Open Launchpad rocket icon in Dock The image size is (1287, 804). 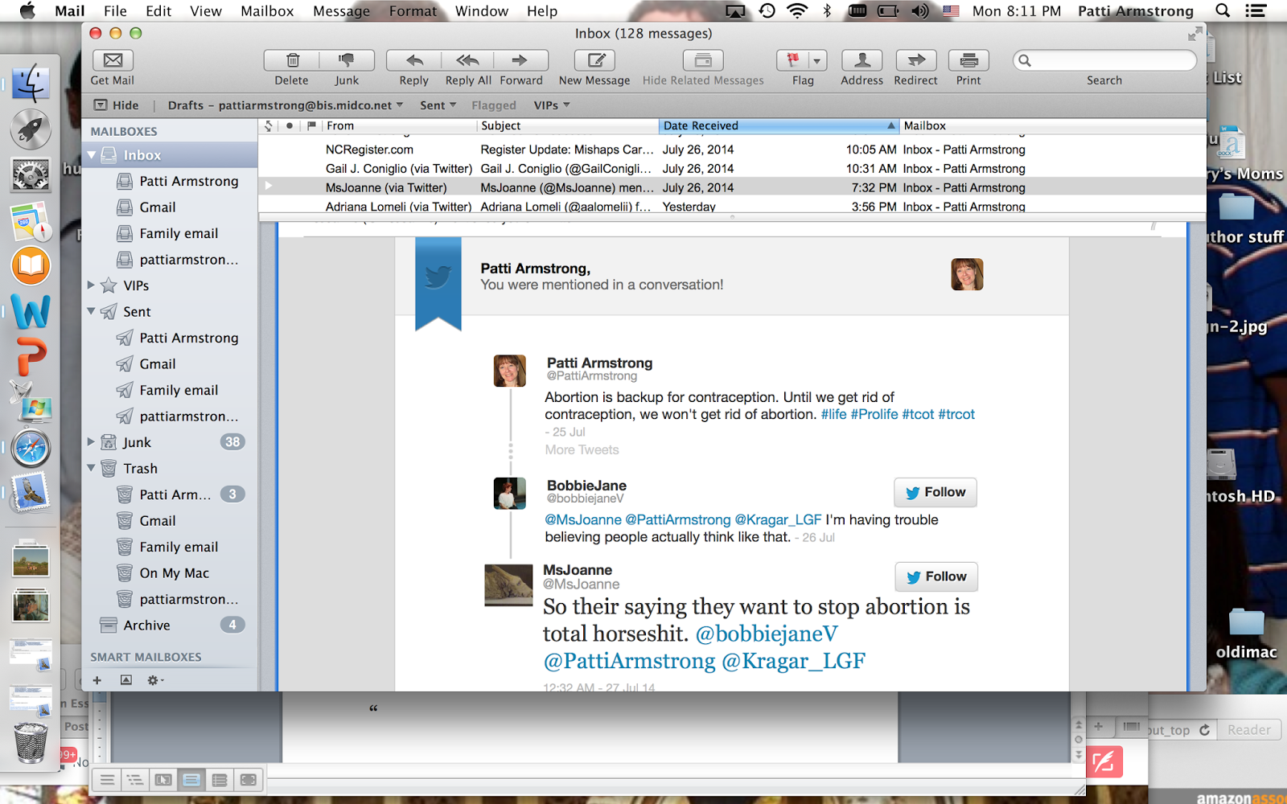31,129
